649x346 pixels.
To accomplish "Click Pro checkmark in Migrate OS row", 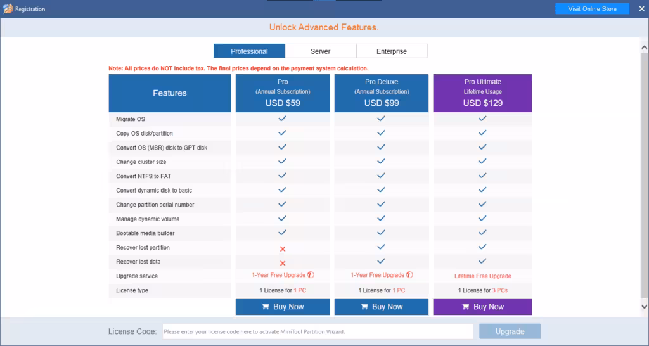I will coord(282,119).
